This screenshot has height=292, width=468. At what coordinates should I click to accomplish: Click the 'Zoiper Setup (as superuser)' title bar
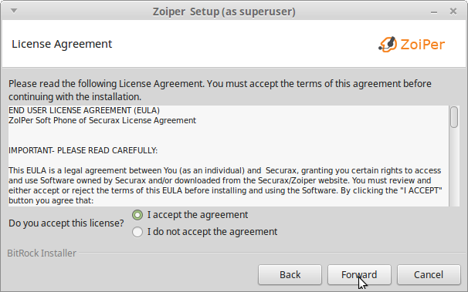224,12
